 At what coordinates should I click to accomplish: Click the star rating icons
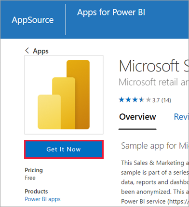tap(135, 100)
